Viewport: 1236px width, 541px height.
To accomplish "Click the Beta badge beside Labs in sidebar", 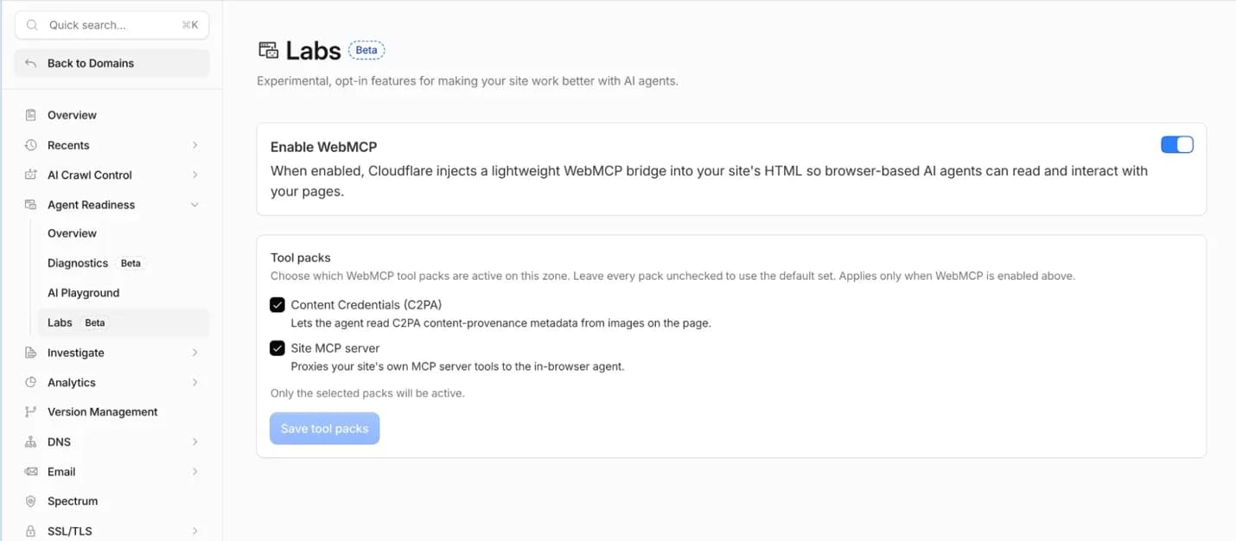I will click(x=95, y=323).
